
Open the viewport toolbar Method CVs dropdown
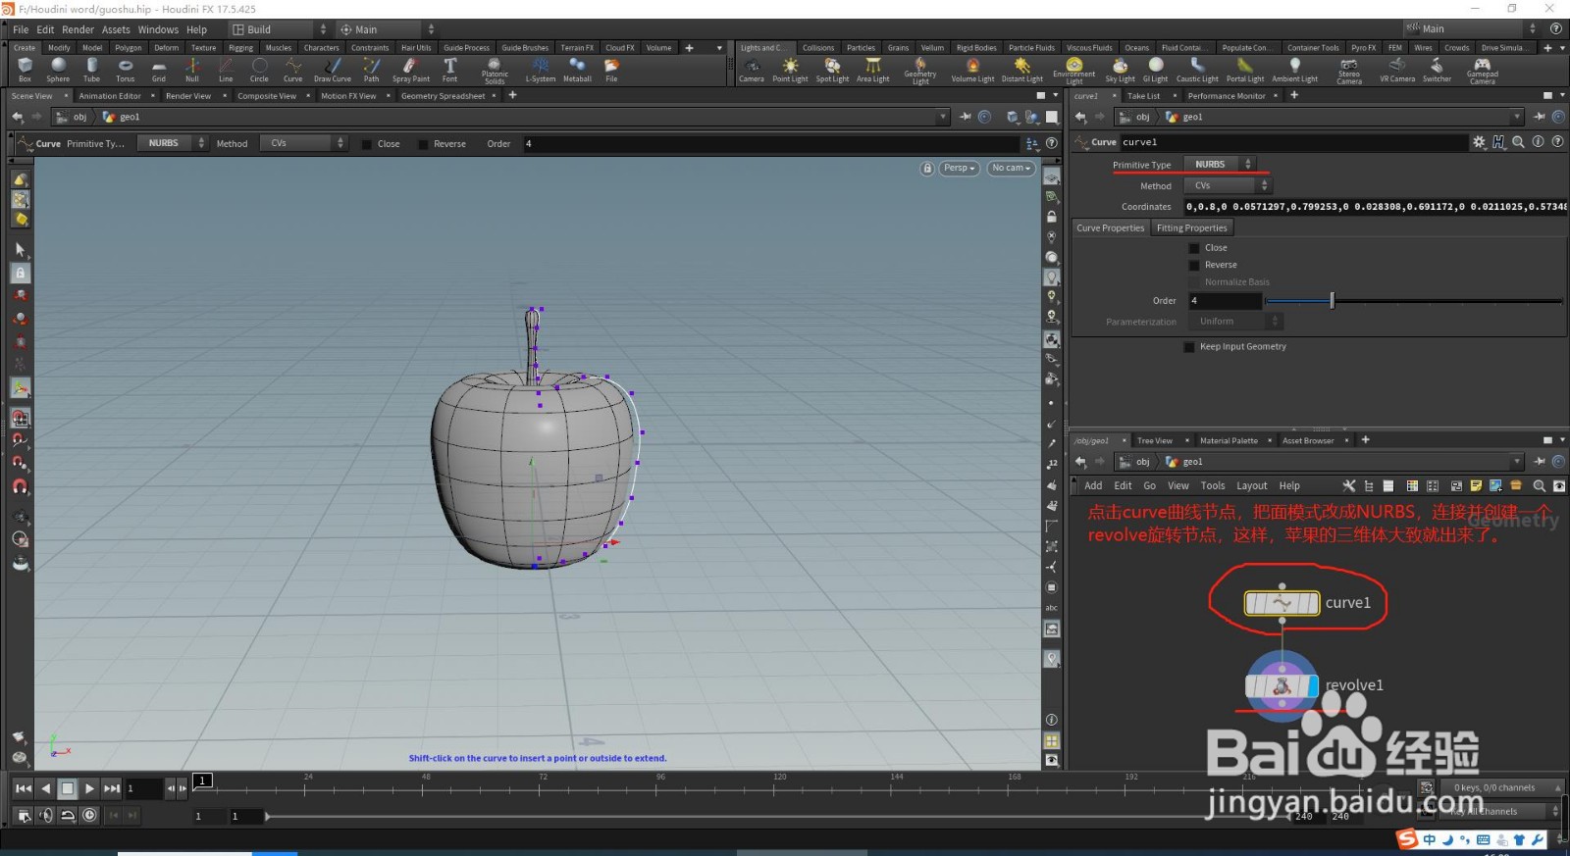point(304,143)
